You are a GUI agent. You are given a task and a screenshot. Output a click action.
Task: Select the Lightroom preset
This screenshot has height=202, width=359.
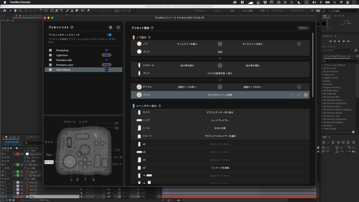tap(83, 55)
